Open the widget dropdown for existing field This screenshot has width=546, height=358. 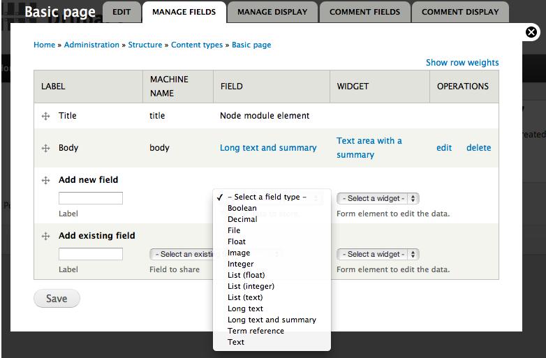tap(377, 254)
